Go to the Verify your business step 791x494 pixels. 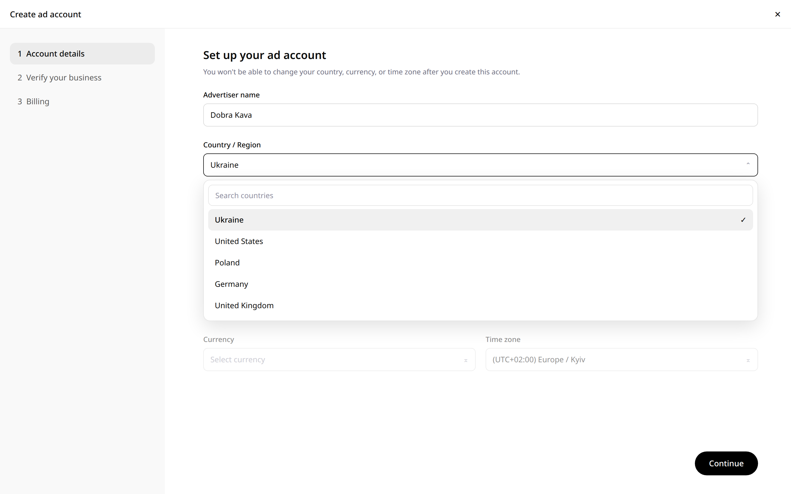coord(82,77)
